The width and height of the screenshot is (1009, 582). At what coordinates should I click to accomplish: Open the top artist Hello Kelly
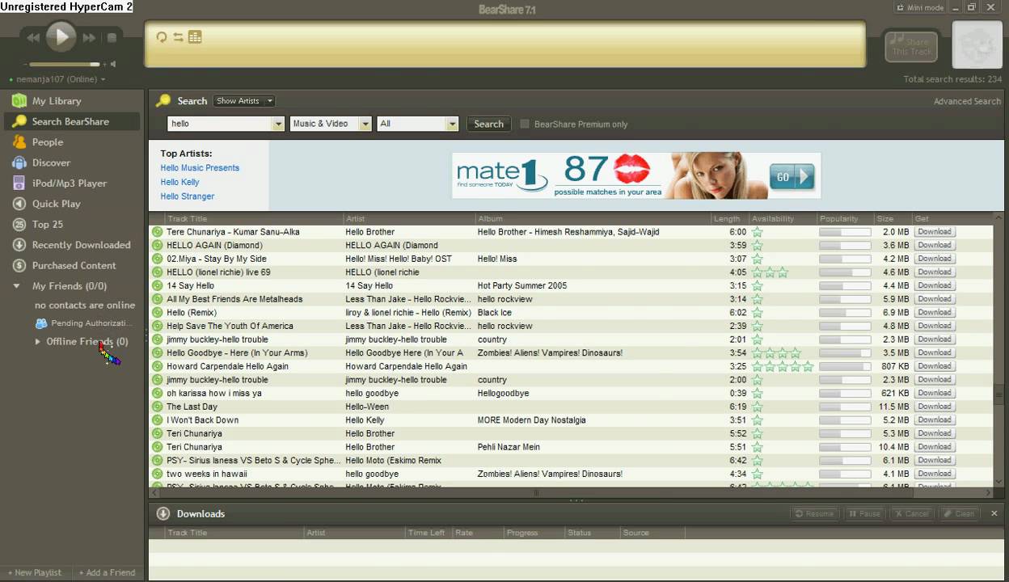coord(179,182)
